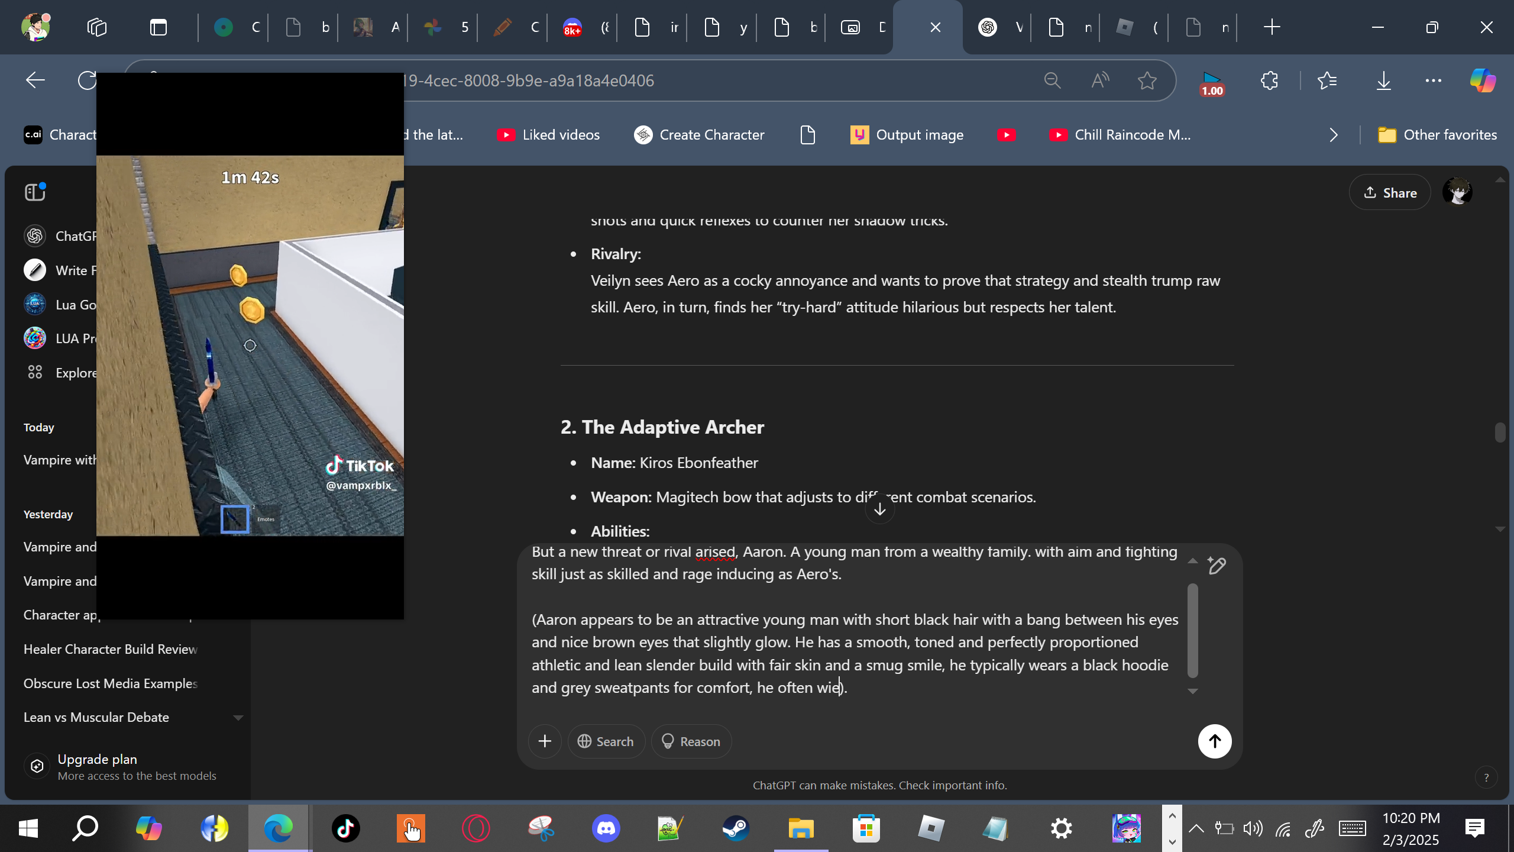Open the notification center icon
The image size is (1514, 852).
point(1475,828)
